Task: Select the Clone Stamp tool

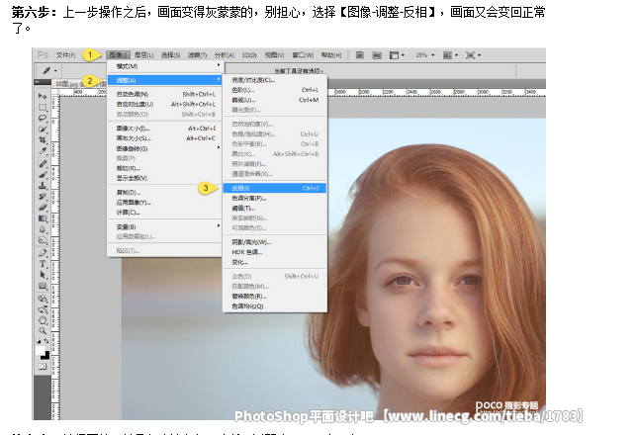Action: coord(43,186)
